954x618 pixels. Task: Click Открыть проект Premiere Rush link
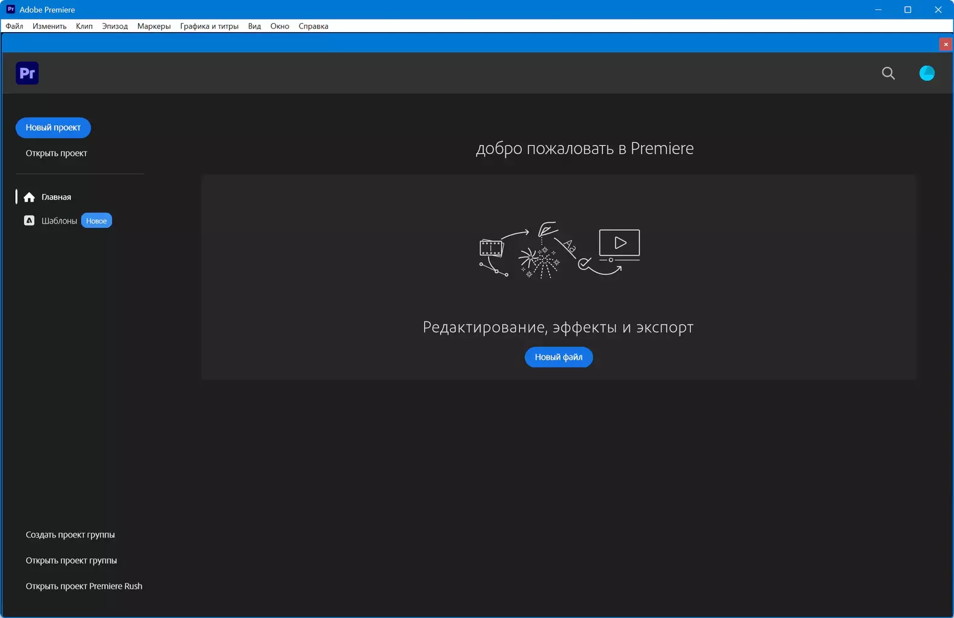pyautogui.click(x=84, y=586)
